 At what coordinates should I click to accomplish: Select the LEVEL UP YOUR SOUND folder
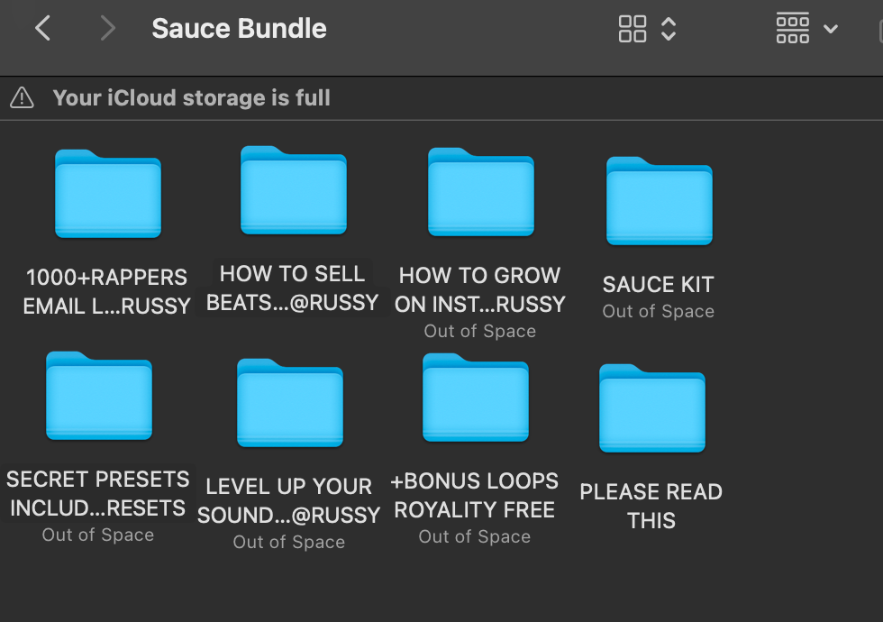pyautogui.click(x=289, y=403)
